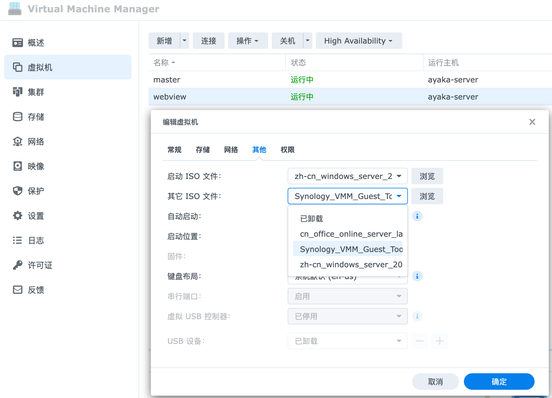Open the Image (映像) disk icon
Image resolution: width=552 pixels, height=398 pixels.
pyautogui.click(x=18, y=166)
